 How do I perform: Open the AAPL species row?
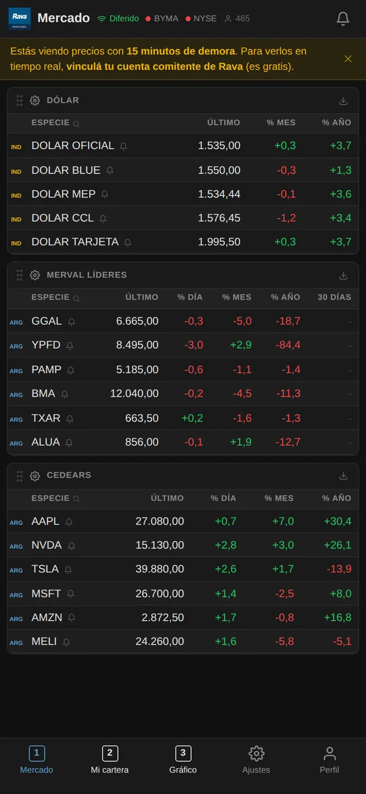[x=183, y=522]
